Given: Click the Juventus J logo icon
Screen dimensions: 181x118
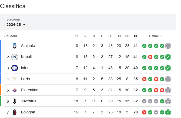Looking at the screenshot, I should (15, 101).
